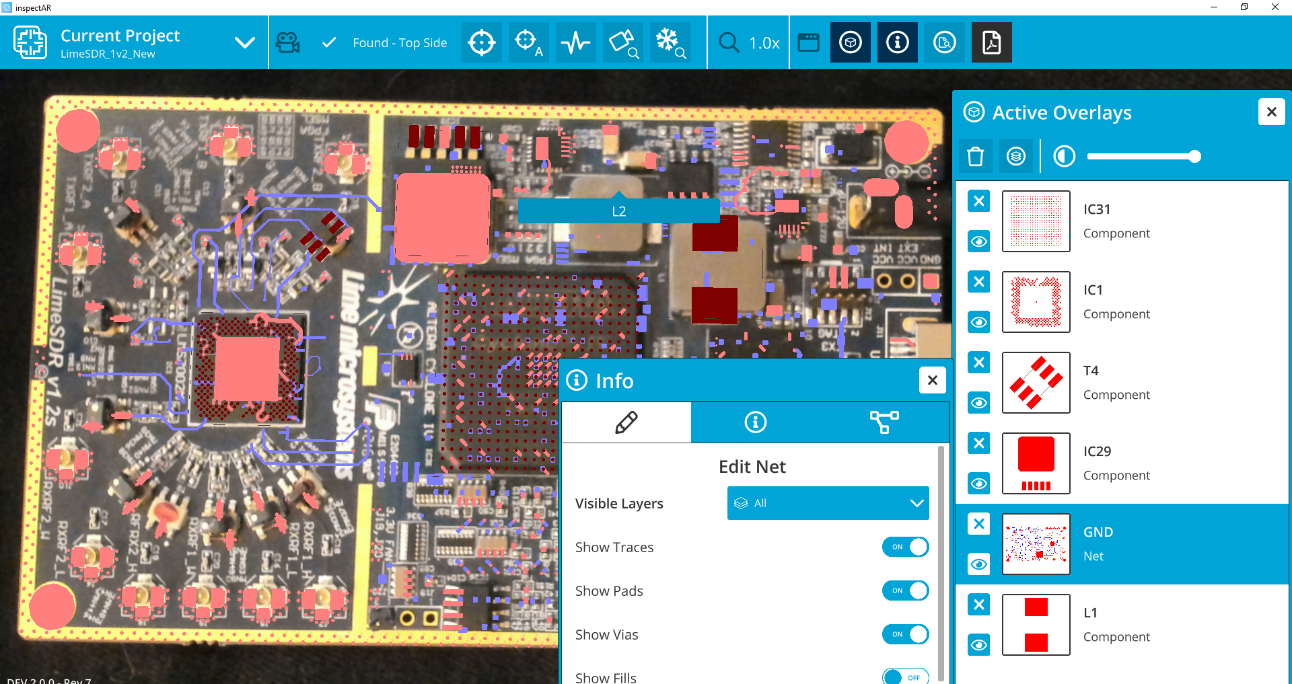Open the document lookup toolbar icon
Screen dimensions: 1292x684
[945, 42]
